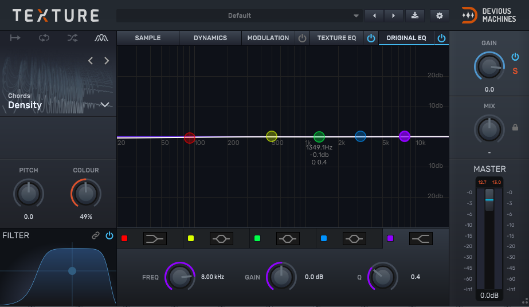The width and height of the screenshot is (529, 307).
Task: Click the 8.00 kHz frequency value
Action: [213, 277]
